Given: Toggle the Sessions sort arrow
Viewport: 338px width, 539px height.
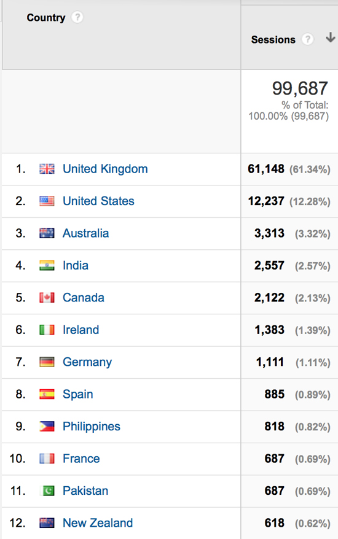Looking at the screenshot, I should 331,37.
